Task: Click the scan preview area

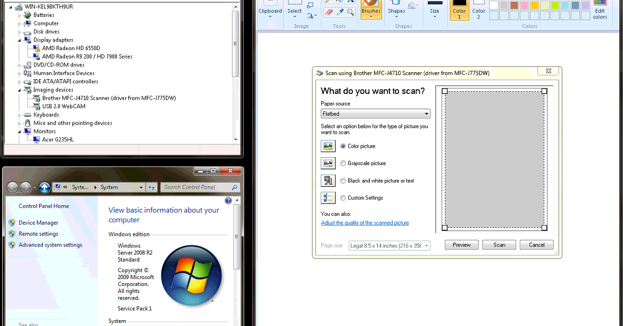Action: (x=494, y=159)
